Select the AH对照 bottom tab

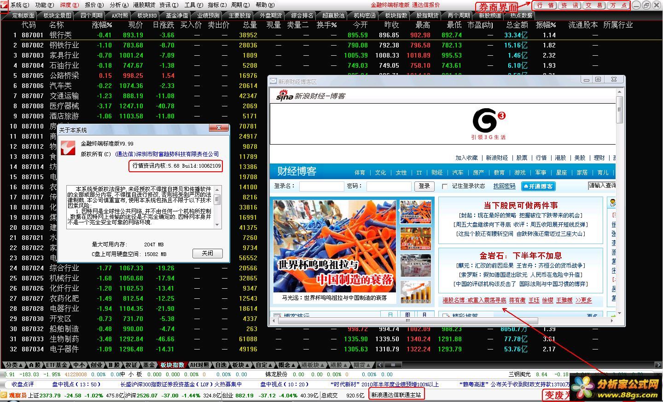click(x=200, y=365)
